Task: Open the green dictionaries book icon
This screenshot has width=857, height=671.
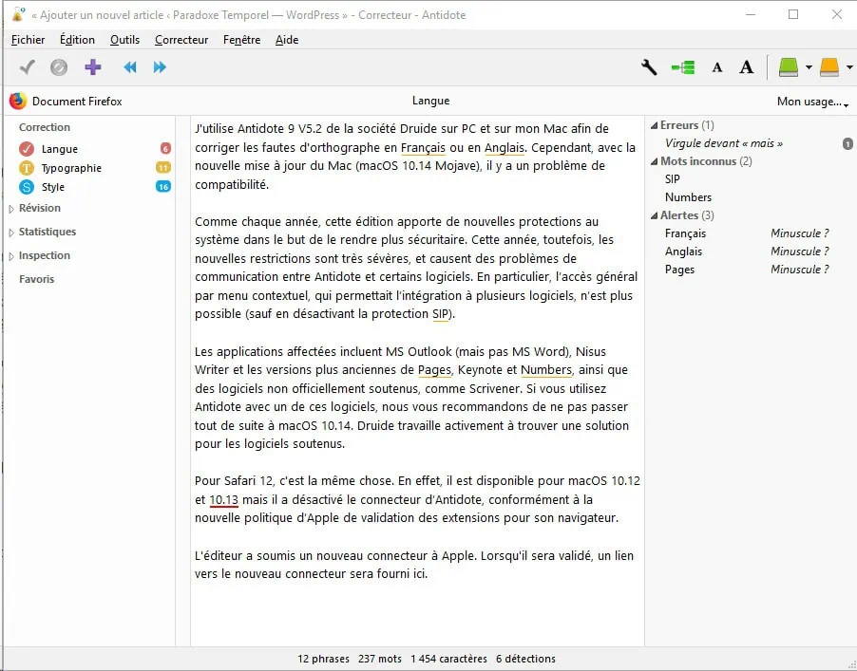Action: click(788, 67)
